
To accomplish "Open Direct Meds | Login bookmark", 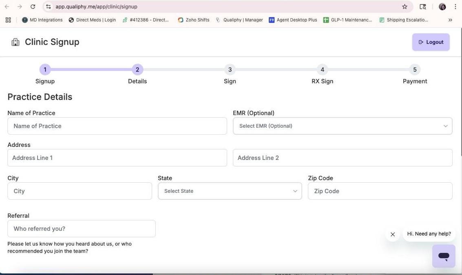I will click(x=92, y=20).
